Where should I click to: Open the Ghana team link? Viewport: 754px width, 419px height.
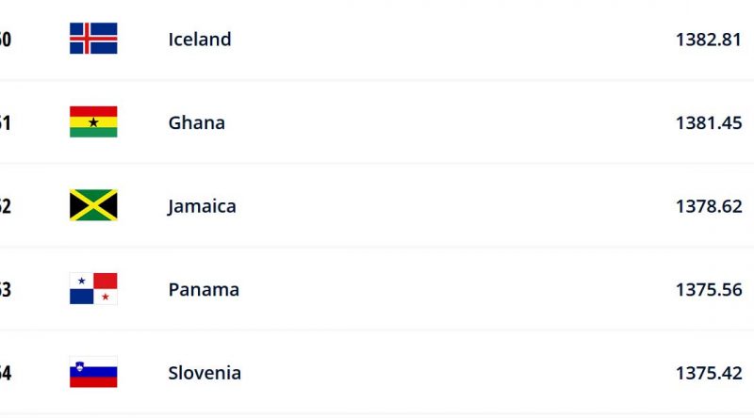point(197,122)
